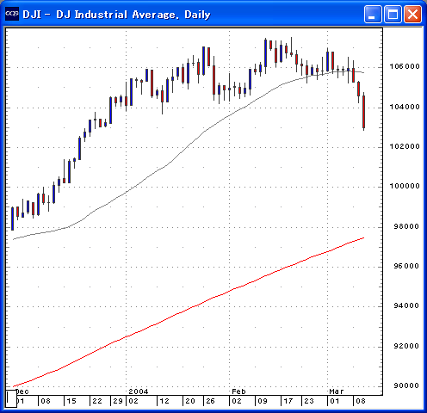Click the 90000 price axis label
This screenshot has width=427, height=413.
(406, 385)
